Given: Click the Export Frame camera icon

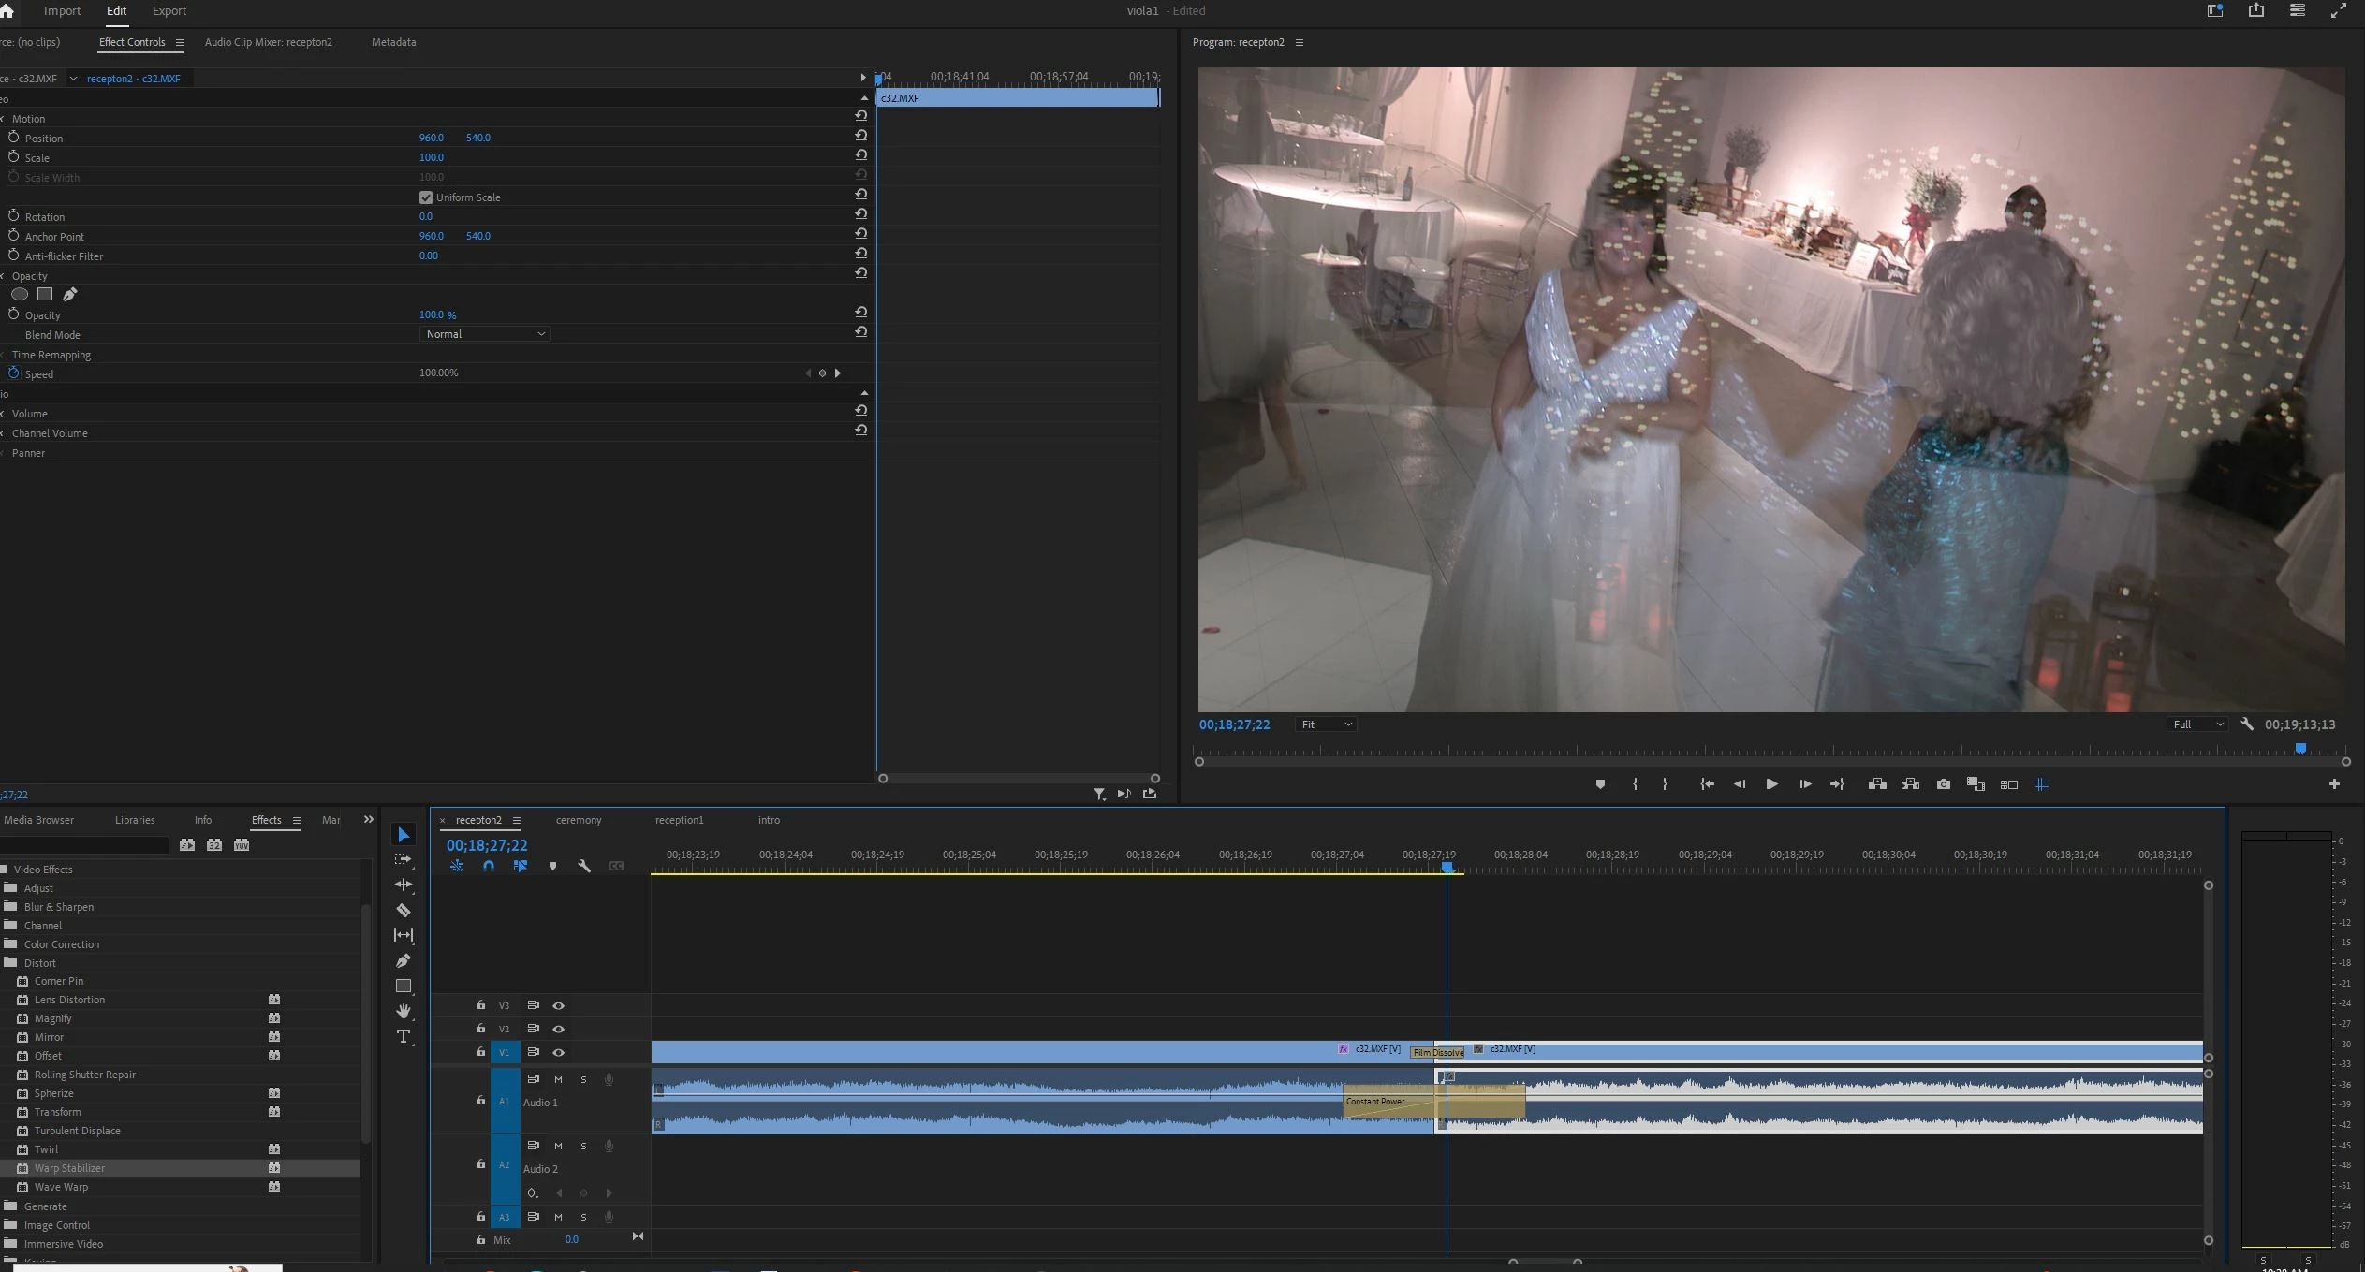Looking at the screenshot, I should [1944, 784].
